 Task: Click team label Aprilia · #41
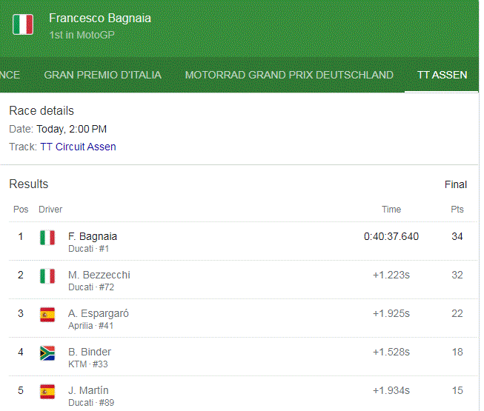(x=90, y=326)
